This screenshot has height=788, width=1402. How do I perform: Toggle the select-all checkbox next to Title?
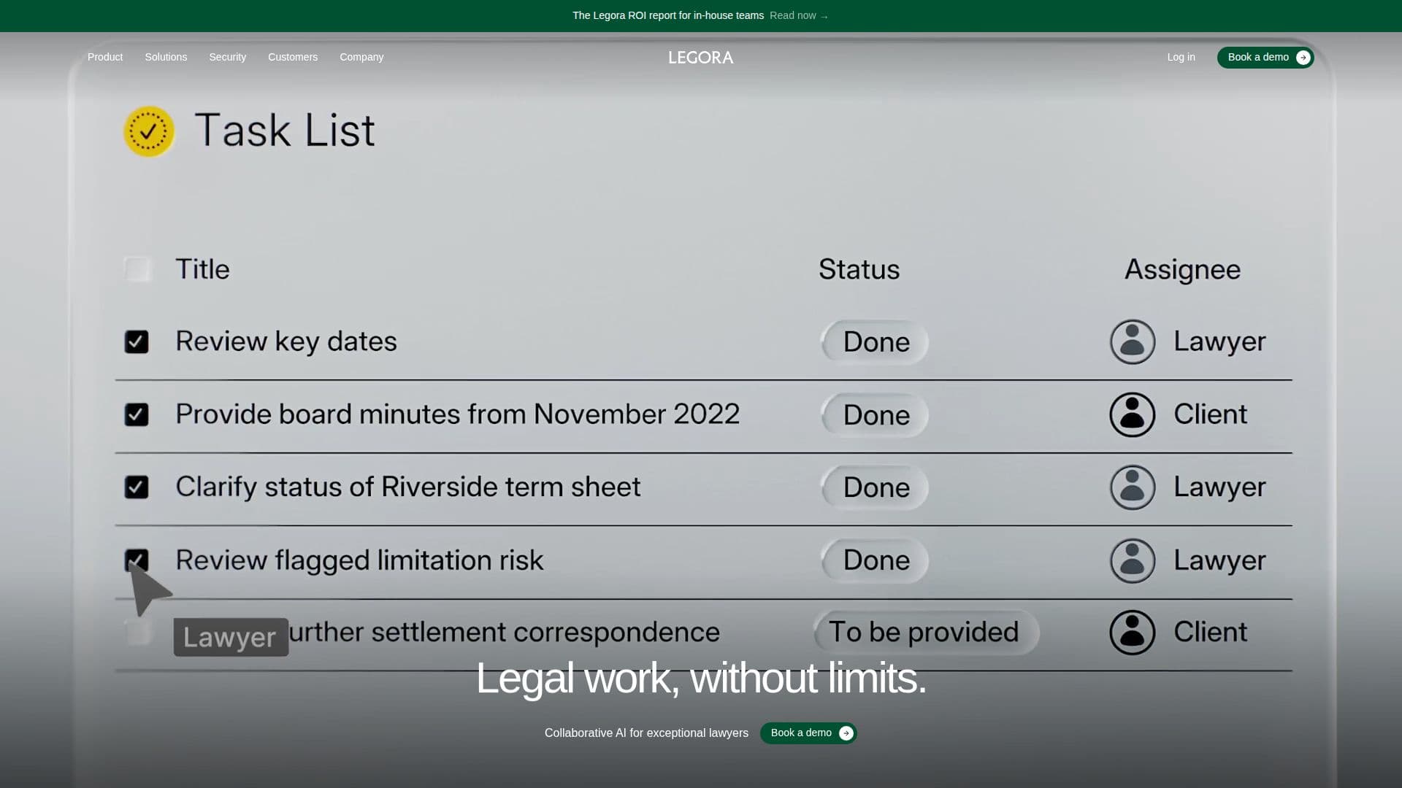(x=137, y=269)
